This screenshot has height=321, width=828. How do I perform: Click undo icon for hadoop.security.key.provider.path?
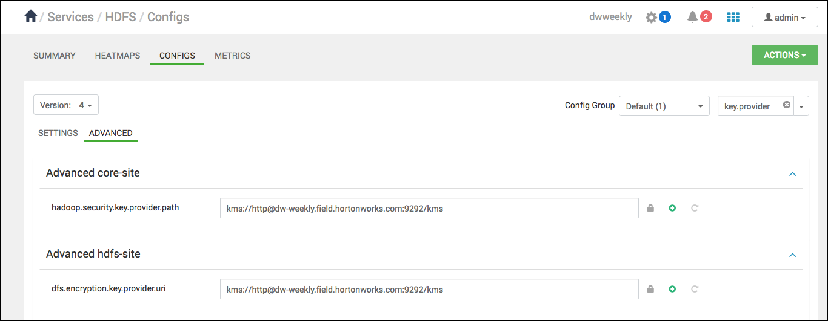(695, 208)
